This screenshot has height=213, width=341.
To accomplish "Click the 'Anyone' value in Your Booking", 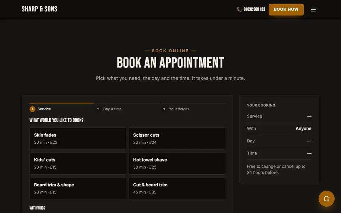I will pos(303,129).
